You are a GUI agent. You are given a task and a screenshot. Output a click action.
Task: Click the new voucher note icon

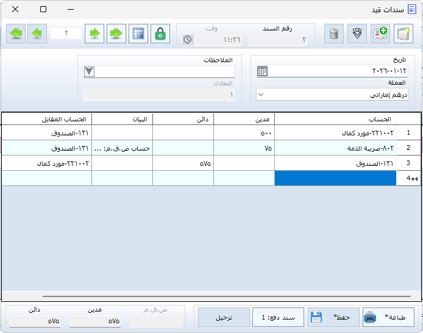click(403, 34)
